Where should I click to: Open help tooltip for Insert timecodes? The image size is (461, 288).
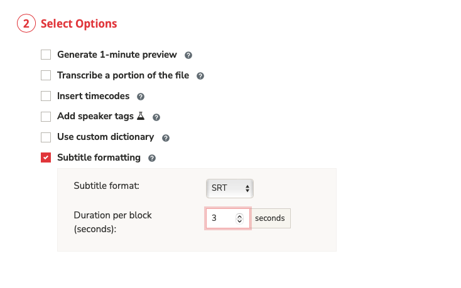141,97
